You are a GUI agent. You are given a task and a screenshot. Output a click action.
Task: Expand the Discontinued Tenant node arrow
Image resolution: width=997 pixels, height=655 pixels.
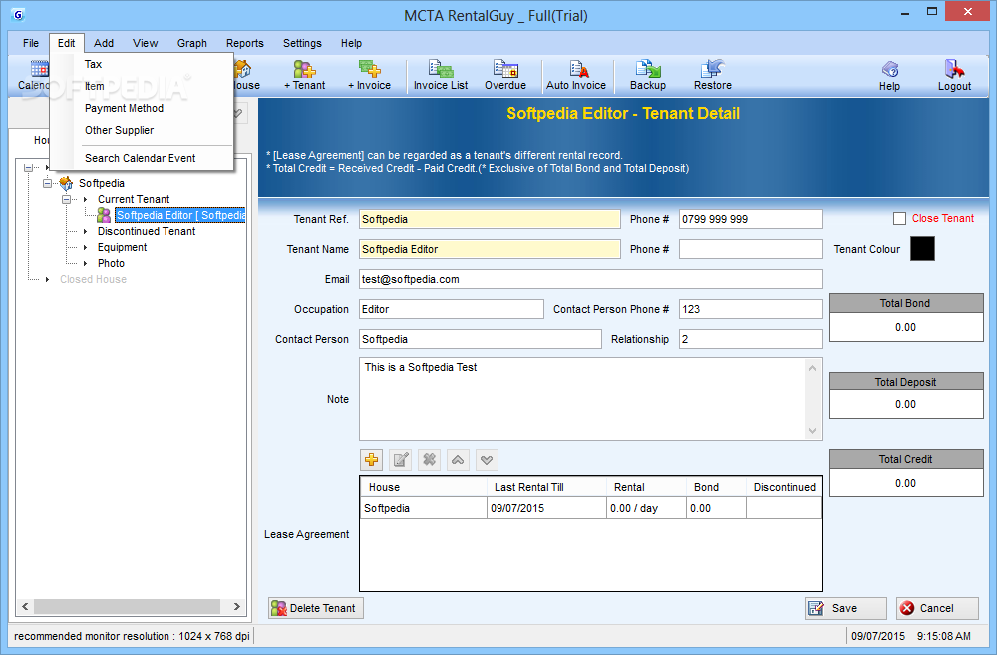(x=85, y=231)
